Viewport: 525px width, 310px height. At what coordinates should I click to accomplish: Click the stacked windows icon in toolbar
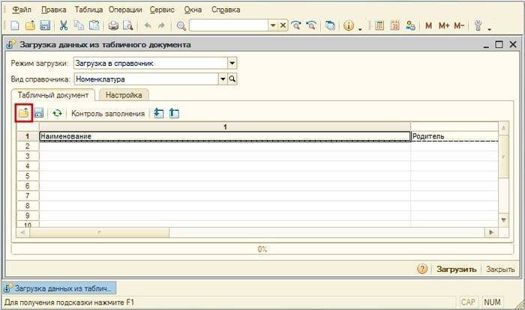point(330,25)
